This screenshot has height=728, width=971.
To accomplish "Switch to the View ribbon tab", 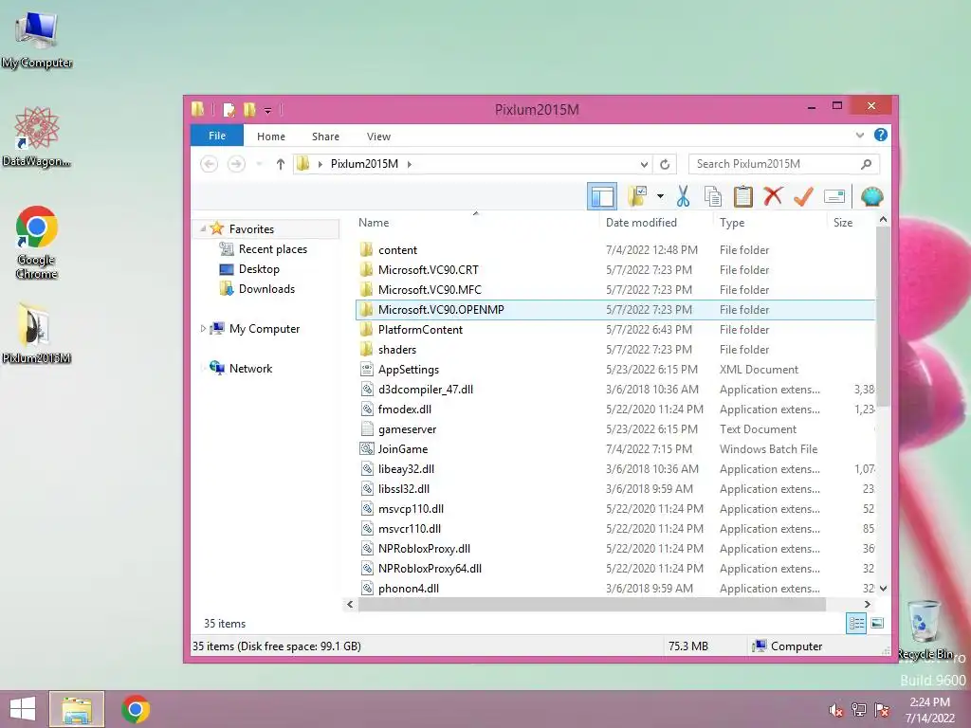I will tap(378, 136).
